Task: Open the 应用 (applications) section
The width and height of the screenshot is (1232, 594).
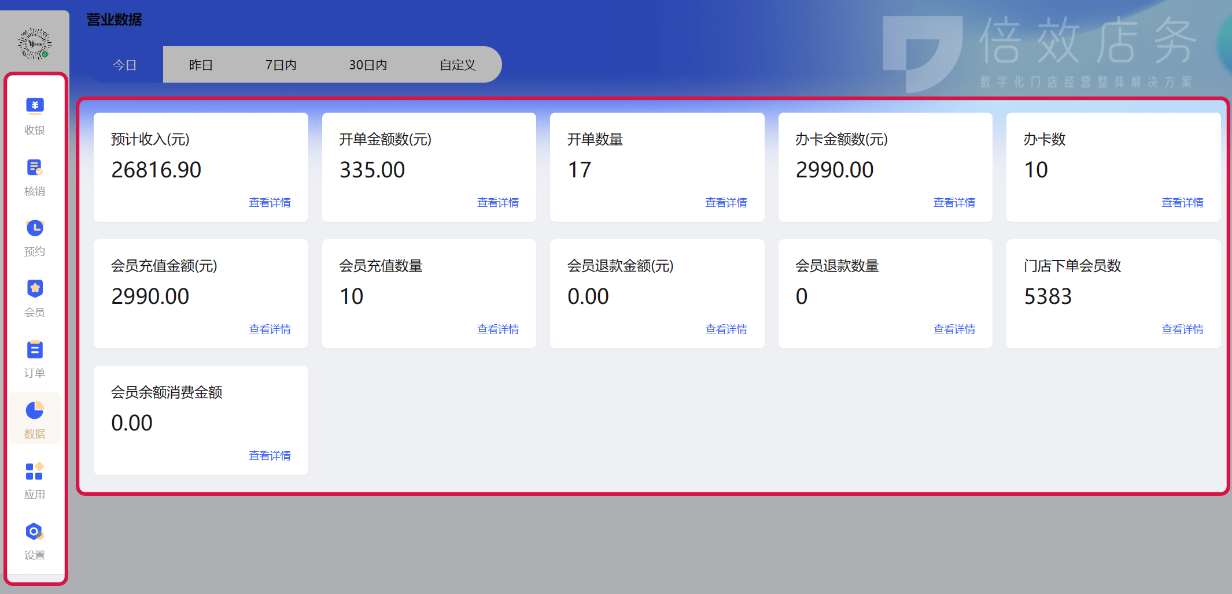Action: (x=35, y=480)
